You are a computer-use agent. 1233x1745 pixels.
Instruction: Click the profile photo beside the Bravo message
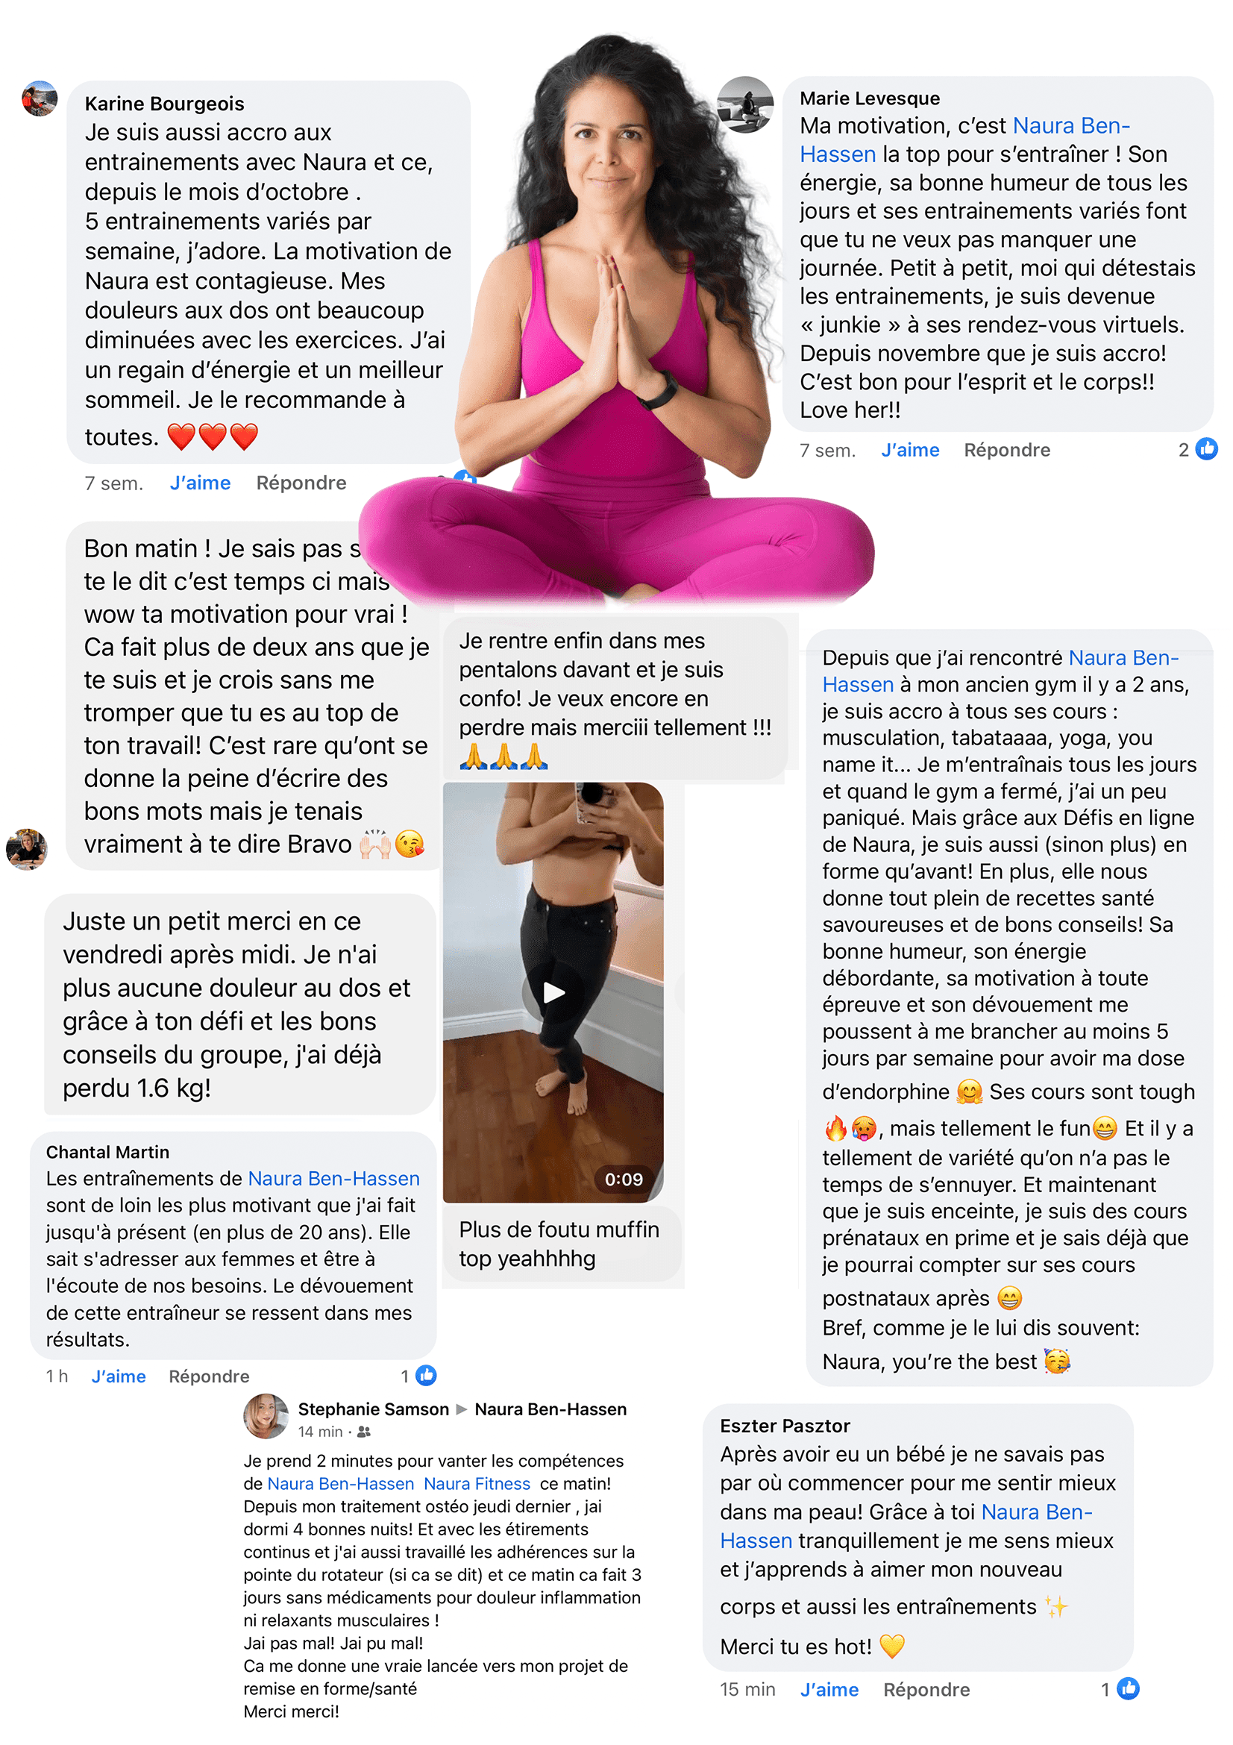tap(28, 849)
